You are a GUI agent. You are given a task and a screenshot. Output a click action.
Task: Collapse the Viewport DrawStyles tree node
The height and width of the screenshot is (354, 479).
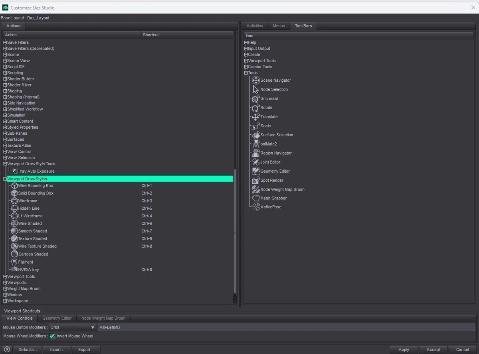(x=5, y=179)
